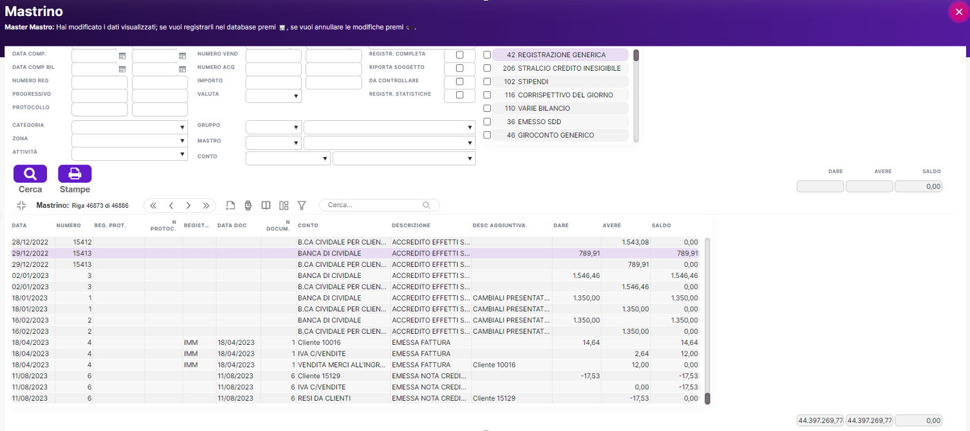Enable the DA CONTROLLARE checkbox
This screenshot has width=970, height=431.
point(459,82)
